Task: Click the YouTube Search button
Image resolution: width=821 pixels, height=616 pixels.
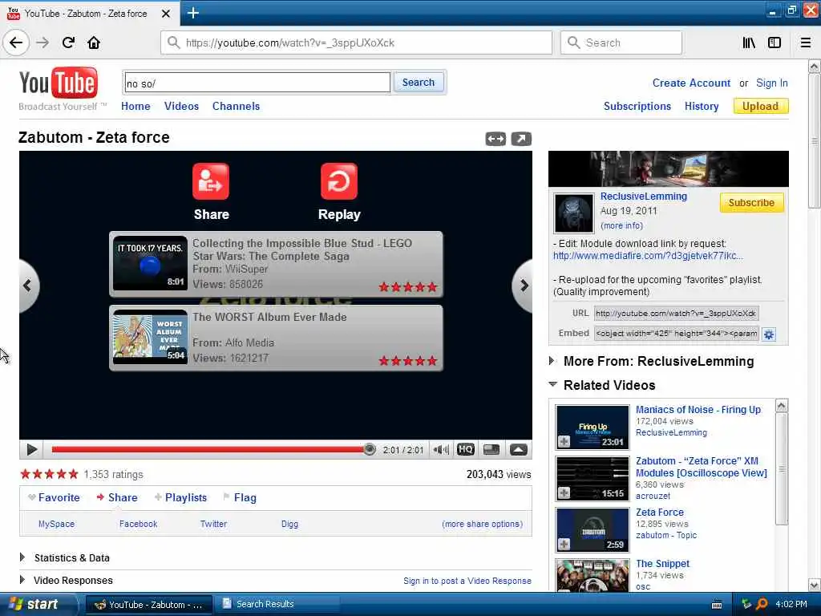Action: point(419,83)
